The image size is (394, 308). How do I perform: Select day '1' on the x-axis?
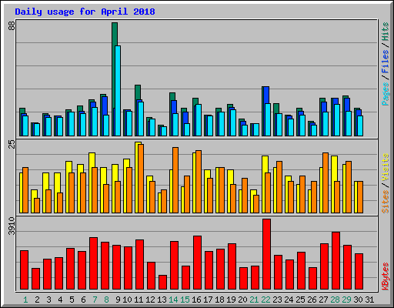[25, 300]
